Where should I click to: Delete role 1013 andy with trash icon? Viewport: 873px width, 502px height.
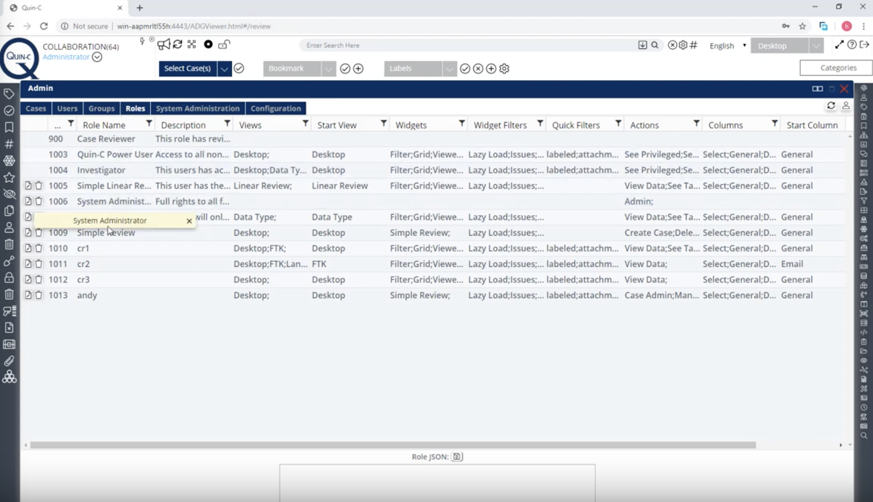[39, 295]
